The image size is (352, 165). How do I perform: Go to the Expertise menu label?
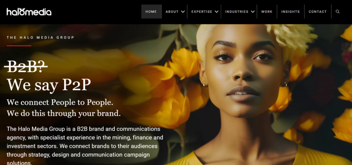pyautogui.click(x=202, y=12)
